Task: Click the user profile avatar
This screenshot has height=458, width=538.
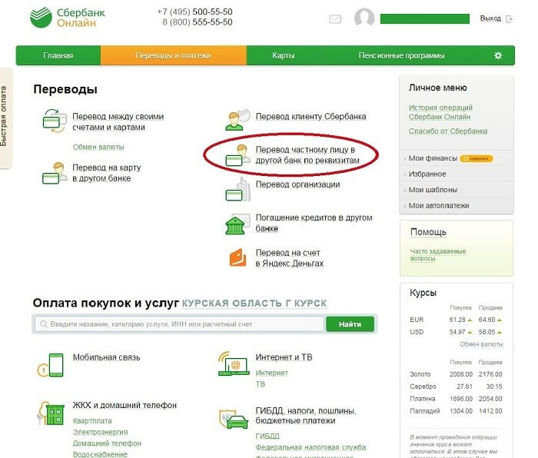Action: click(x=364, y=17)
